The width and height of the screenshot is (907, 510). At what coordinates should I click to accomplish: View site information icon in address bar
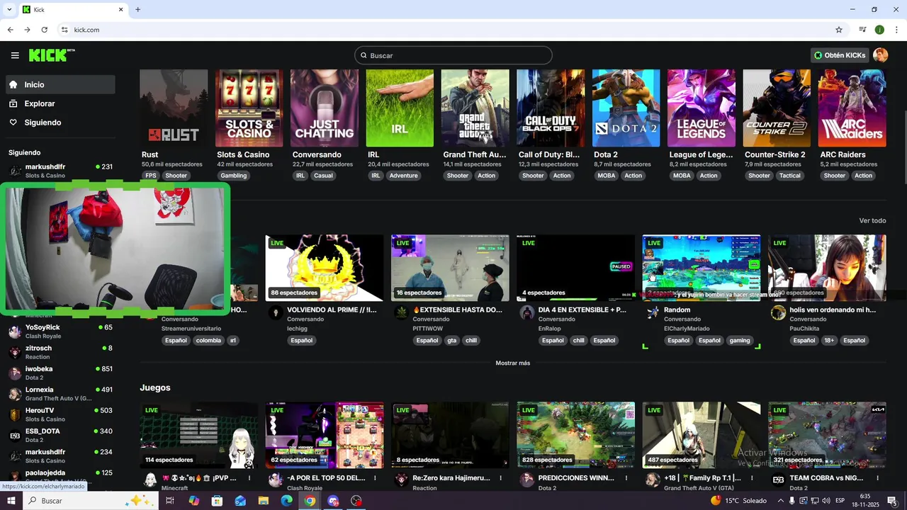pos(64,30)
